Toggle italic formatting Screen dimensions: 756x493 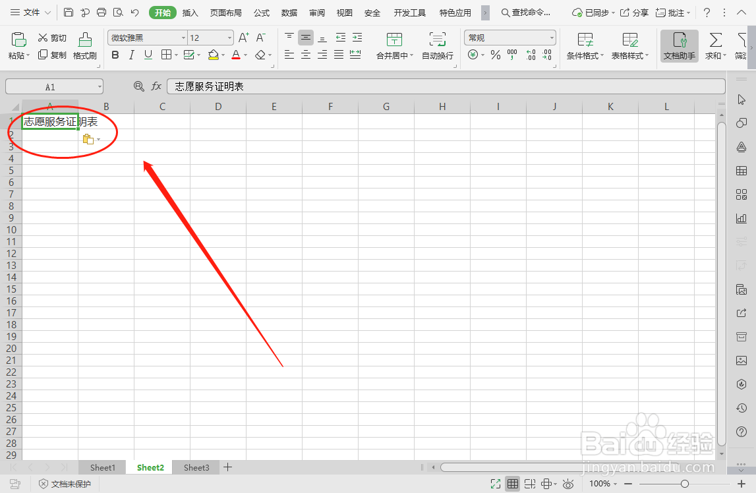(x=131, y=55)
